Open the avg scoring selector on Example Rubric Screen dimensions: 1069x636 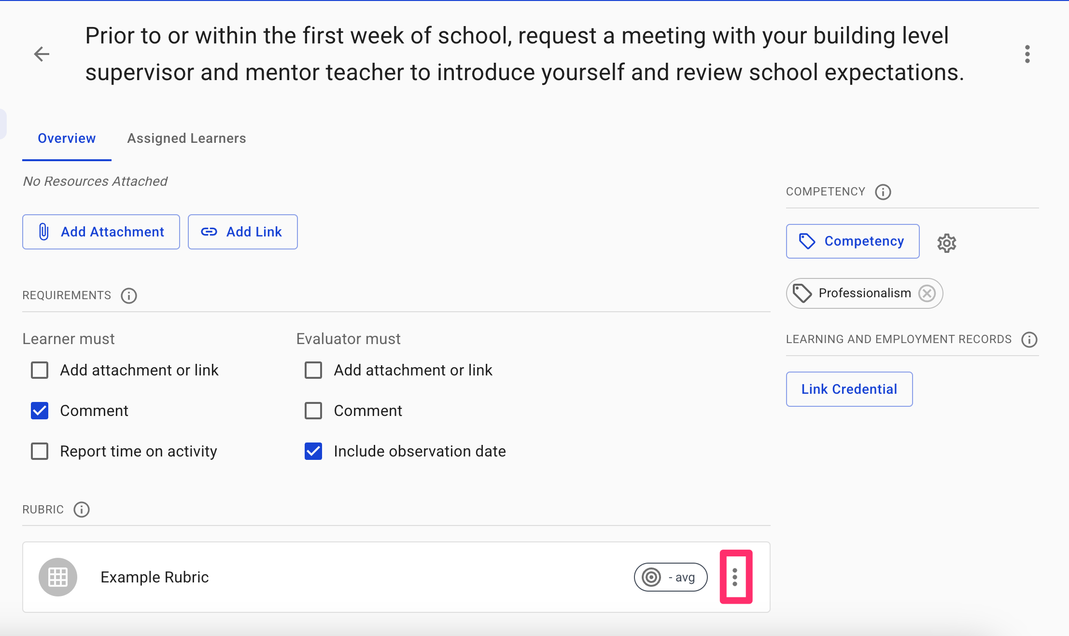click(x=670, y=577)
